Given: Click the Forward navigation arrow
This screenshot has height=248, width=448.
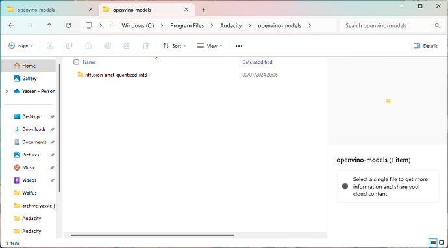Looking at the screenshot, I should [30, 25].
